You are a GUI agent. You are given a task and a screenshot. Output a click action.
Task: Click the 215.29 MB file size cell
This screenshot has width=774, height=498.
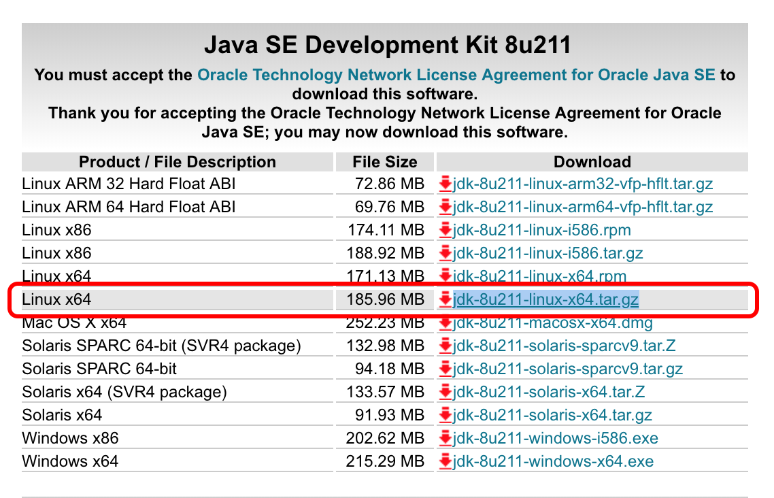click(386, 461)
